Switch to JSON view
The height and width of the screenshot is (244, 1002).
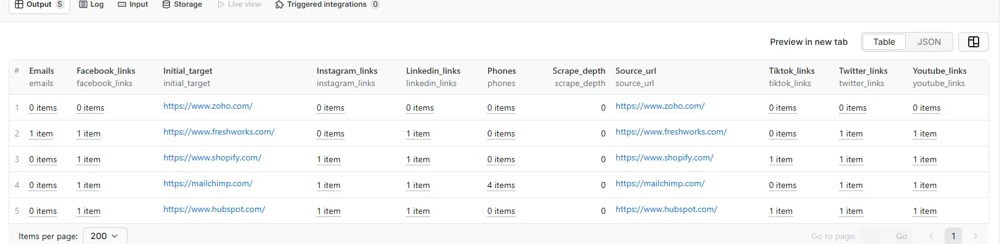pos(929,42)
